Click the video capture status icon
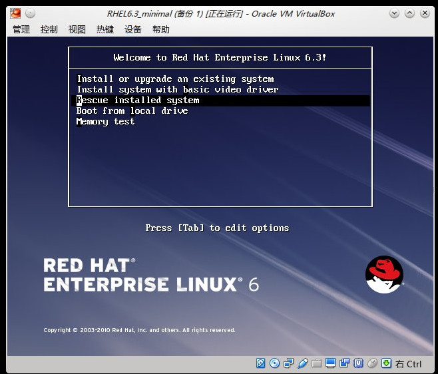This screenshot has height=374, width=438. 344,363
